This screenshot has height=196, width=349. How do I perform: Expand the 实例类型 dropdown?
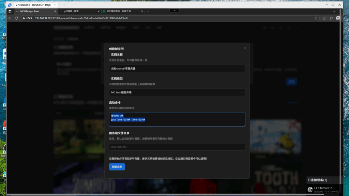[x=177, y=92]
